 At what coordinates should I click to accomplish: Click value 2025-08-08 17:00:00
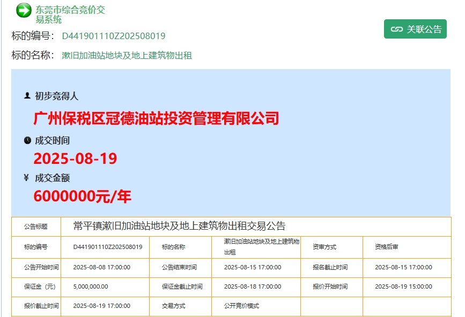(x=102, y=267)
